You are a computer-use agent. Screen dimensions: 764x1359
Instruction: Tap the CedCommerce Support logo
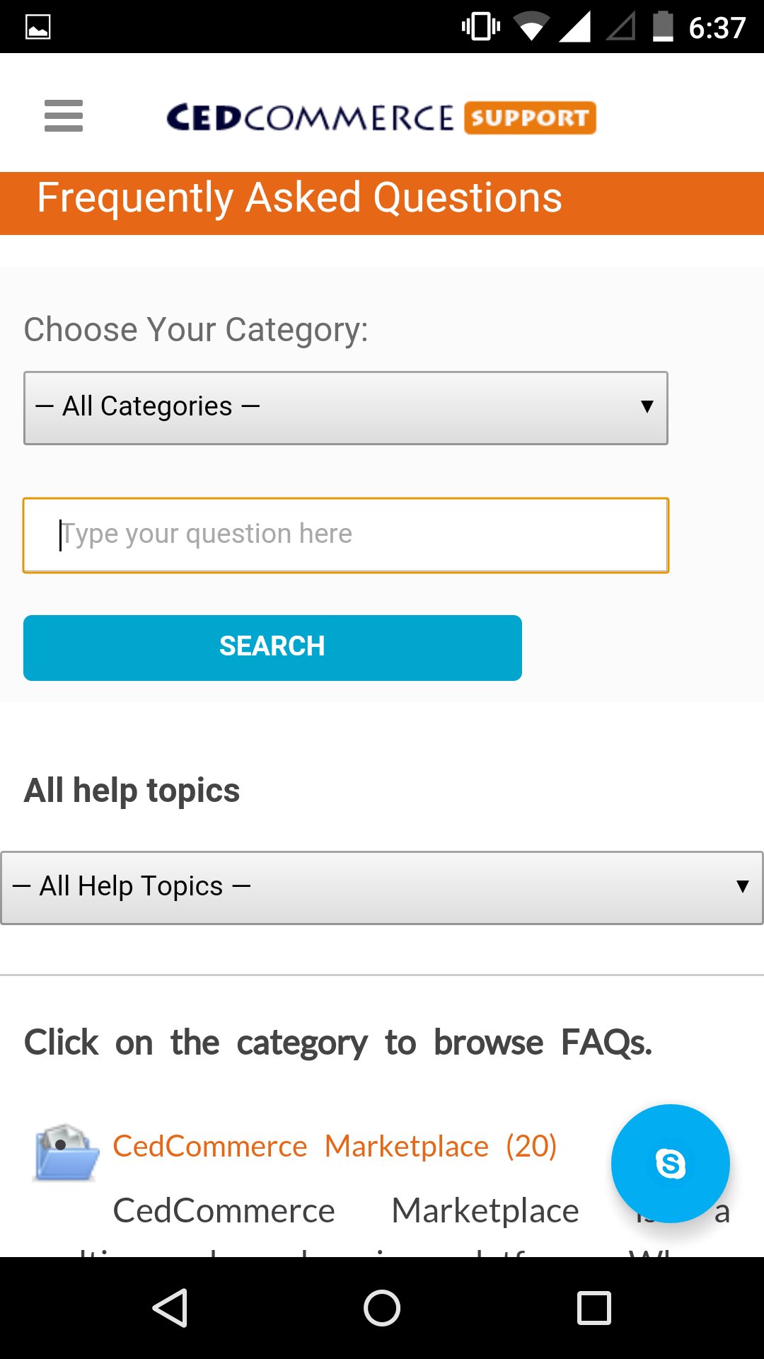(381, 117)
